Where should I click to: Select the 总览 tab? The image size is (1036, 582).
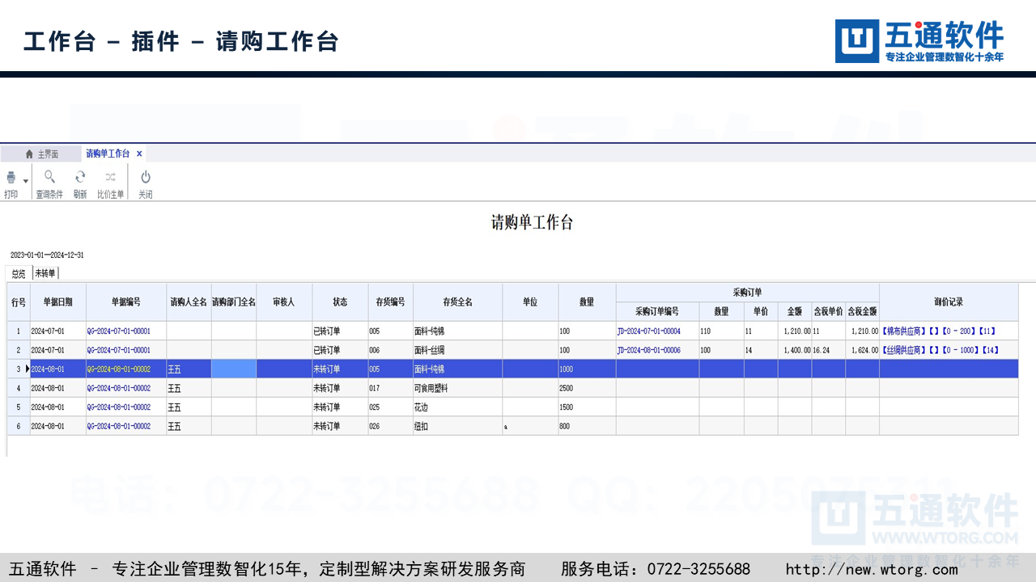point(19,273)
